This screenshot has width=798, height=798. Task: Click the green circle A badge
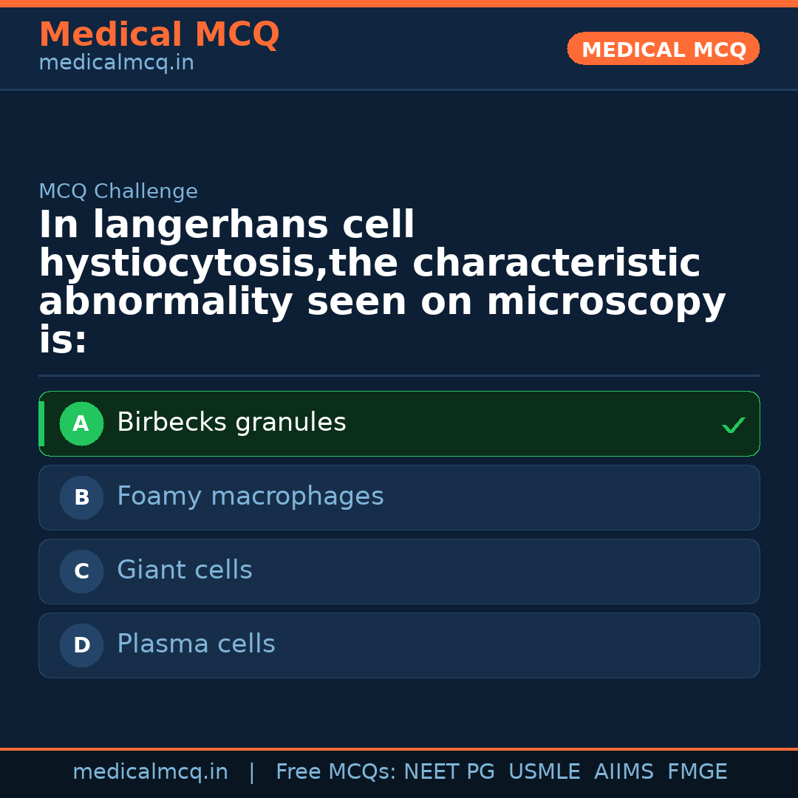point(81,424)
